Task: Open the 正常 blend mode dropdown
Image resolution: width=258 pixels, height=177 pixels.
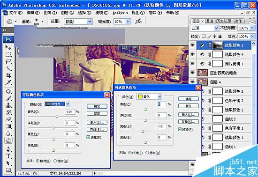Action: (216, 28)
